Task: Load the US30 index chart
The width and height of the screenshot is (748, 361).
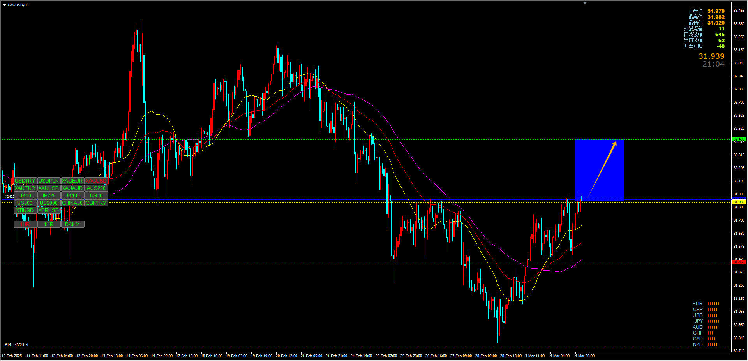Action: pos(96,195)
